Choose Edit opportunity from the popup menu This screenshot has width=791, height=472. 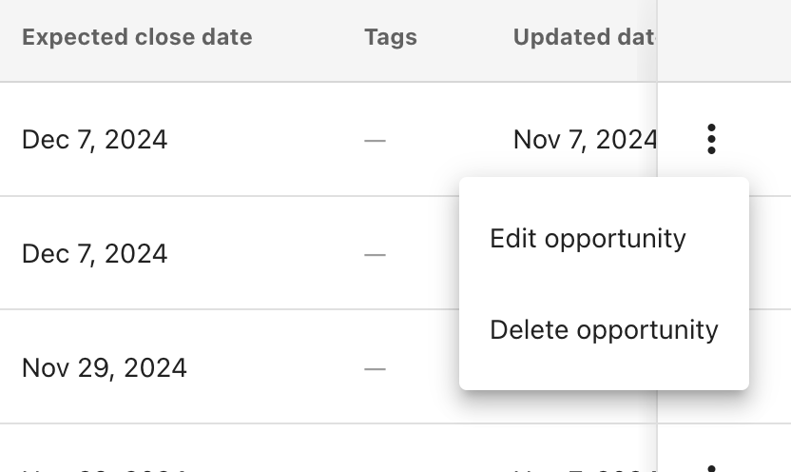click(x=588, y=238)
